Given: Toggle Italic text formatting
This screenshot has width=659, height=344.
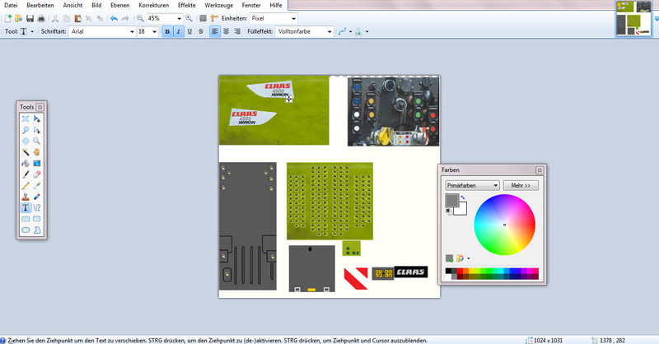Looking at the screenshot, I should [179, 31].
